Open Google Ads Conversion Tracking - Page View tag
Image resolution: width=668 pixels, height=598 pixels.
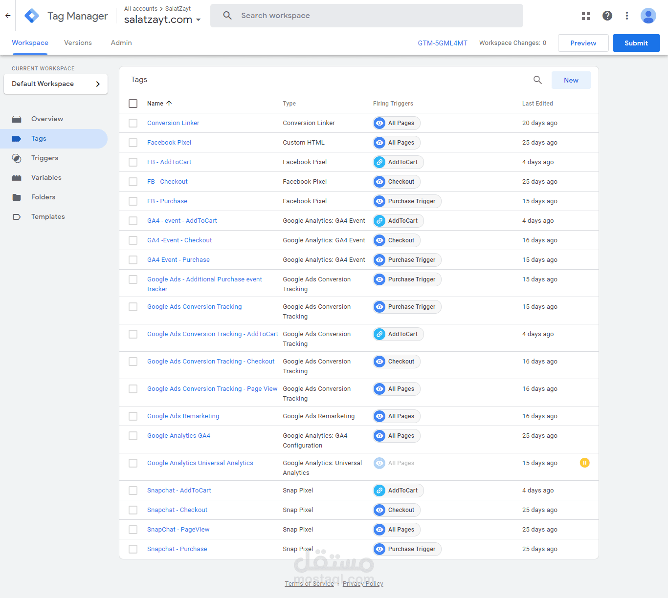click(x=212, y=389)
